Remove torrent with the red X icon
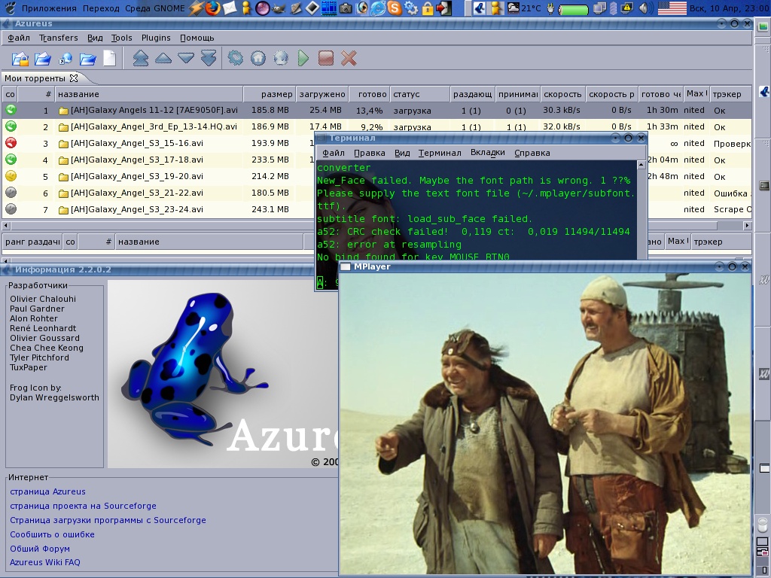 (349, 59)
